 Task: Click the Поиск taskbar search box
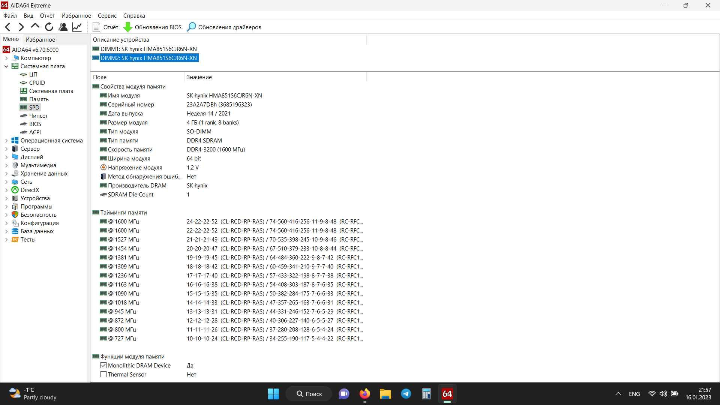click(309, 394)
